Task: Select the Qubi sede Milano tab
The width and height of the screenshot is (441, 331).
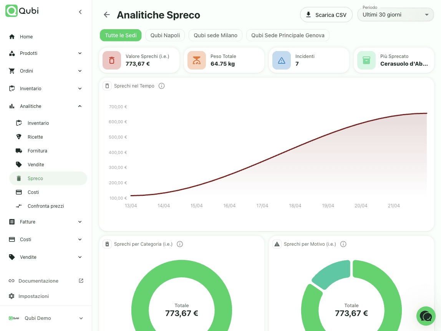Action: (x=216, y=35)
